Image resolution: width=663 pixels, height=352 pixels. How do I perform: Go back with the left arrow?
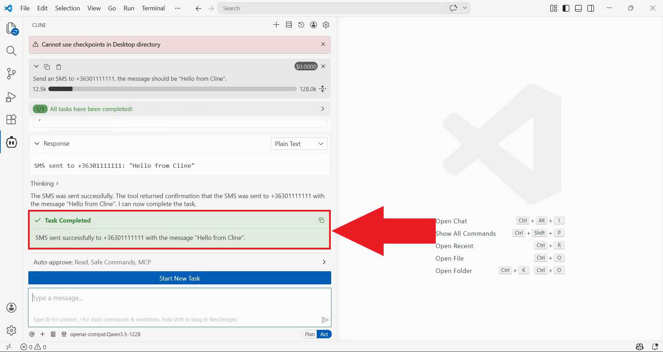pos(198,8)
